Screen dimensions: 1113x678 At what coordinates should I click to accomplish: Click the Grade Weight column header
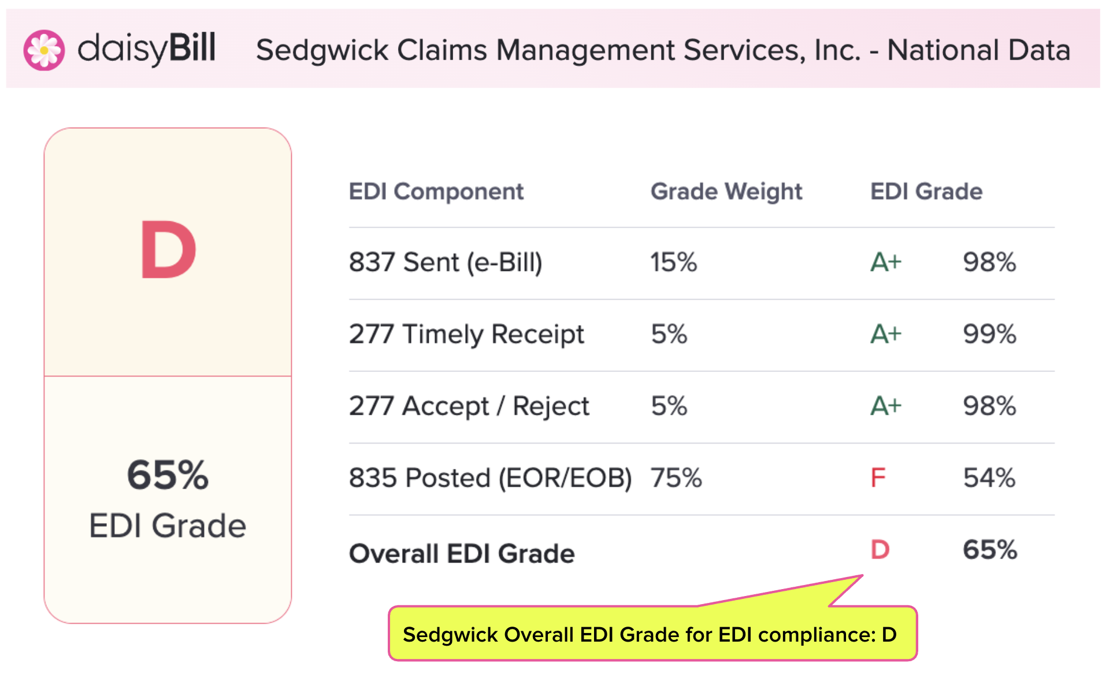click(x=726, y=192)
